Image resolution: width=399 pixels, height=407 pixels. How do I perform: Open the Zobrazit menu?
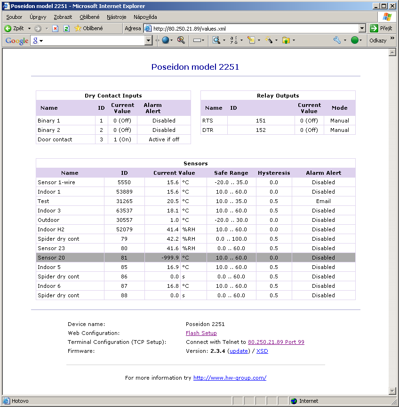click(x=63, y=17)
